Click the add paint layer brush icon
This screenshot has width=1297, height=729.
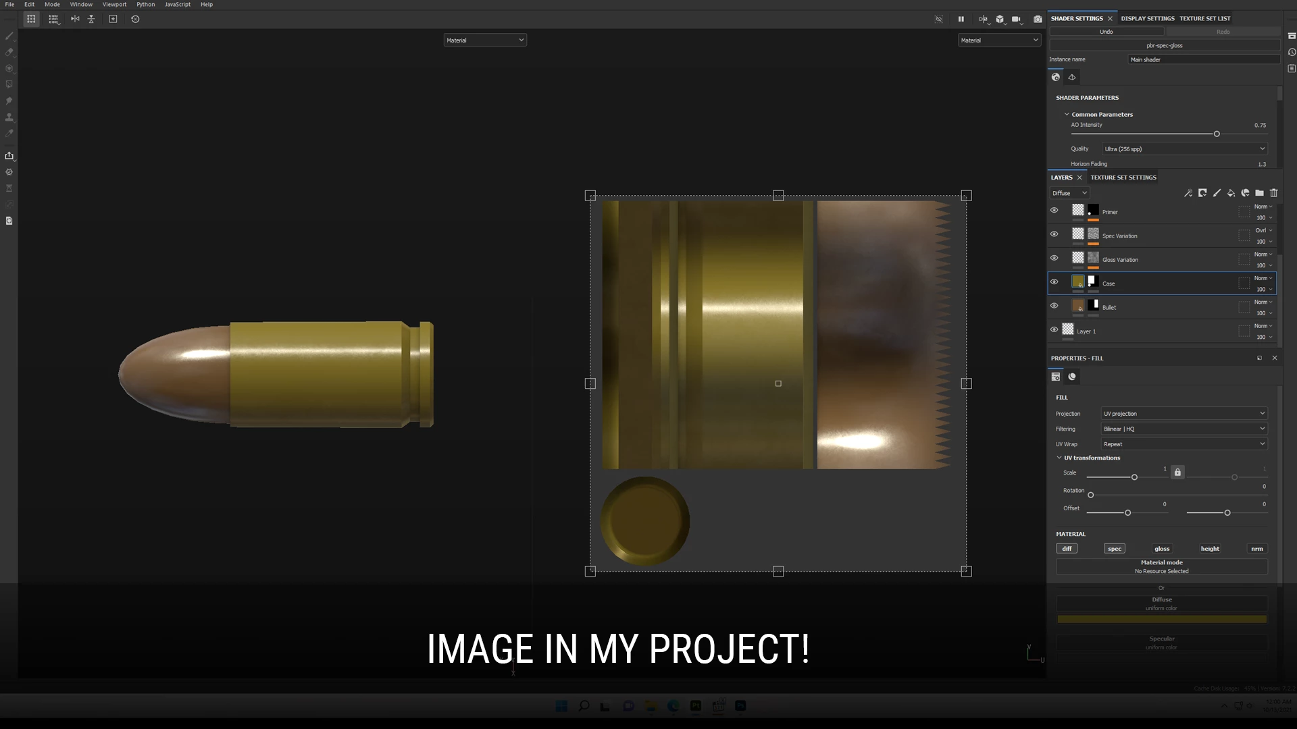click(1217, 193)
